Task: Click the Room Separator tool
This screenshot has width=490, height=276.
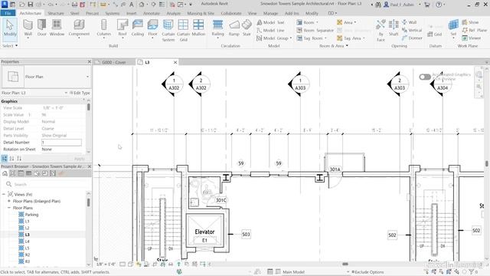Action: (315, 31)
